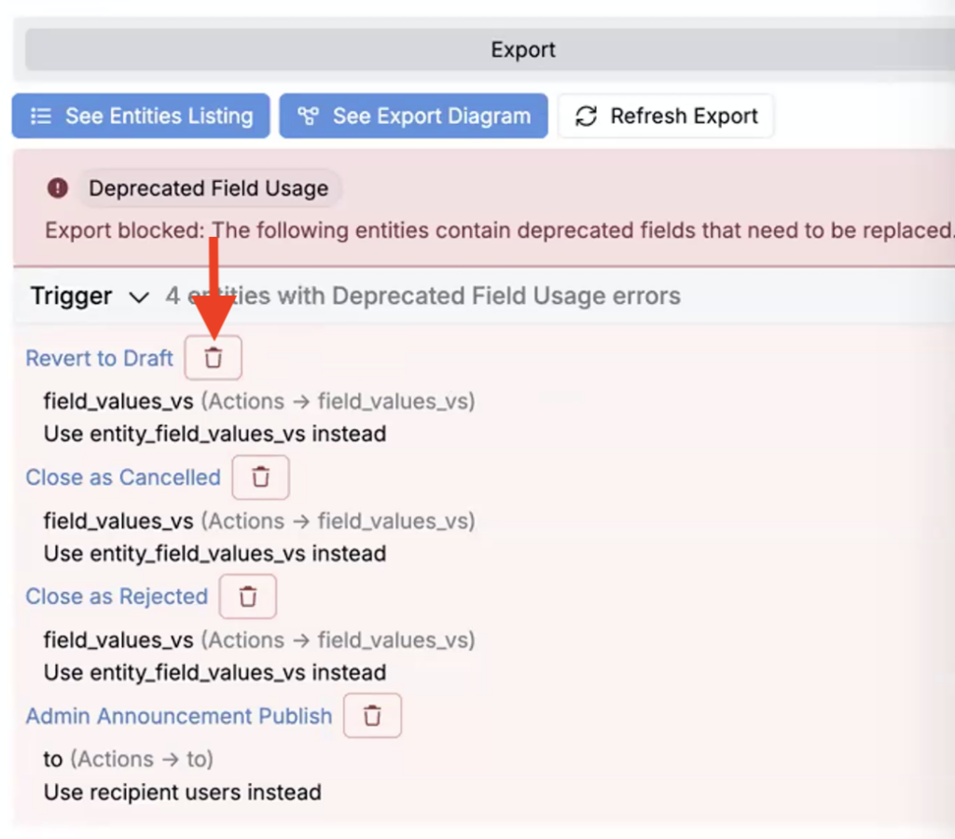Remove Close as Rejected using its trash icon
This screenshot has width=955, height=839.
248,597
